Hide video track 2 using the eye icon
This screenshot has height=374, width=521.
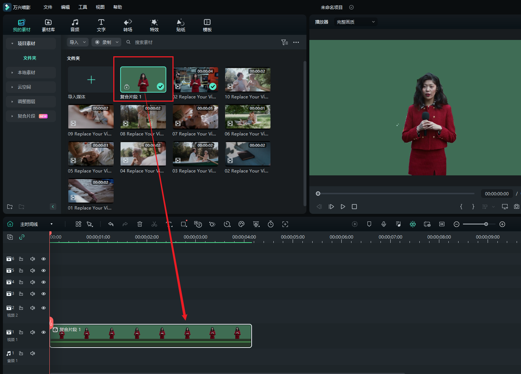click(x=44, y=308)
